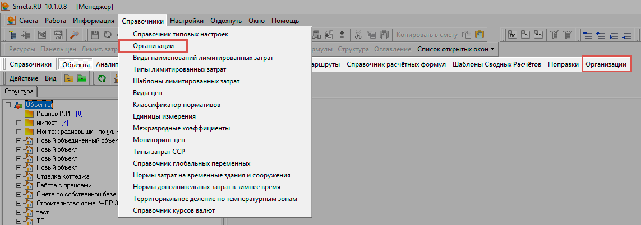The width and height of the screenshot is (641, 225).
Task: Click the scissors cut icon
Action: pyautogui.click(x=358, y=35)
